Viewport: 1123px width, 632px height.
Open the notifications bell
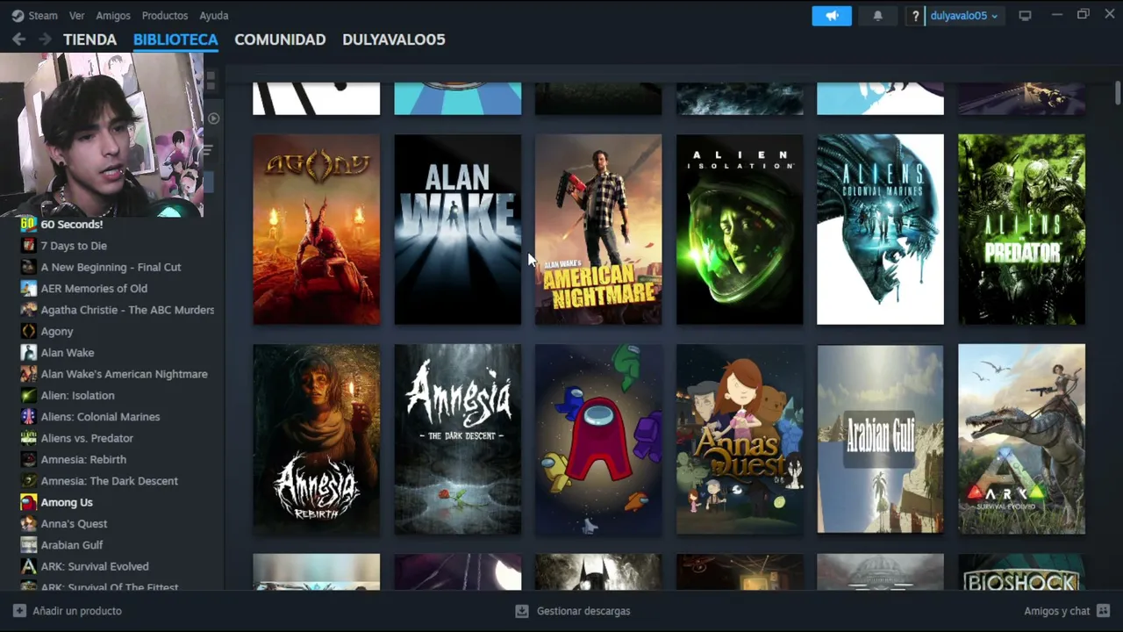(x=877, y=16)
